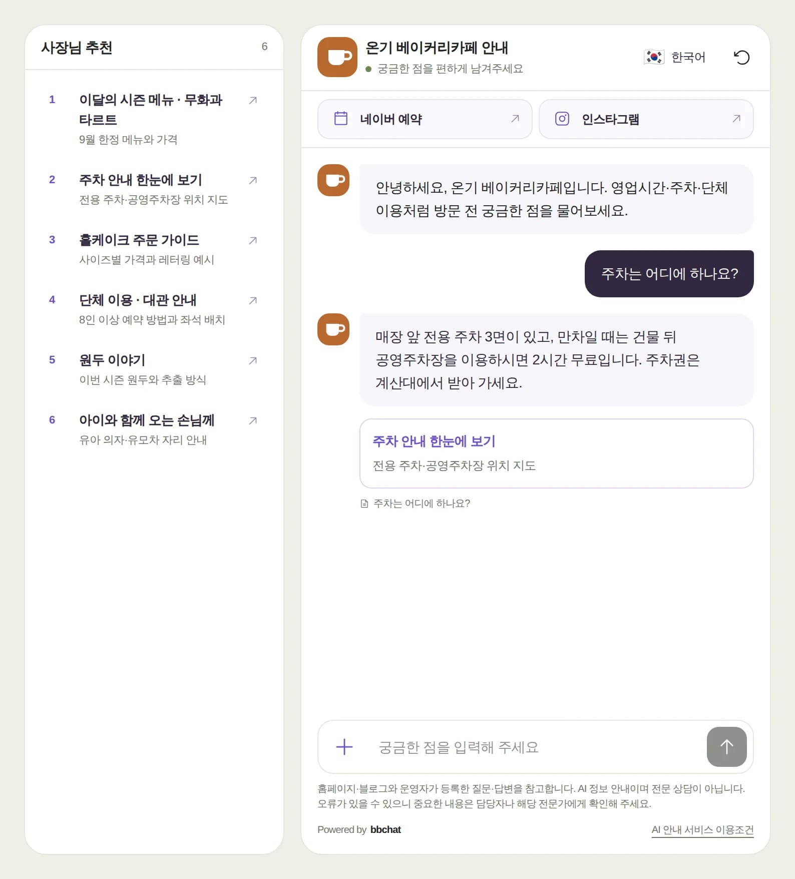Open the bbchat link in footer
This screenshot has width=795, height=879.
[385, 829]
